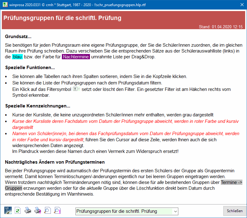Click the green refresh document icon
Image resolution: width=247 pixels, height=218 pixels.
pos(18,211)
